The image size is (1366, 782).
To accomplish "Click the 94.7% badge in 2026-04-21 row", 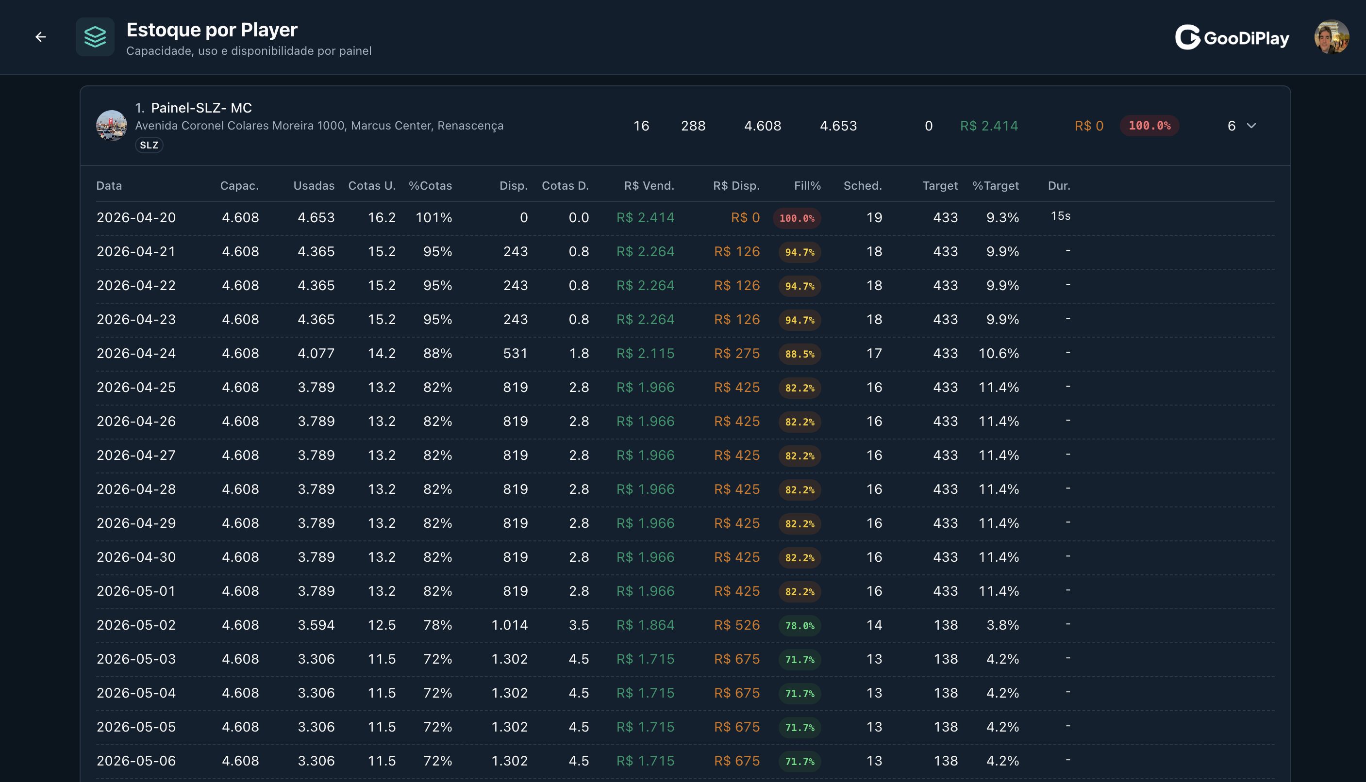I will coord(800,252).
